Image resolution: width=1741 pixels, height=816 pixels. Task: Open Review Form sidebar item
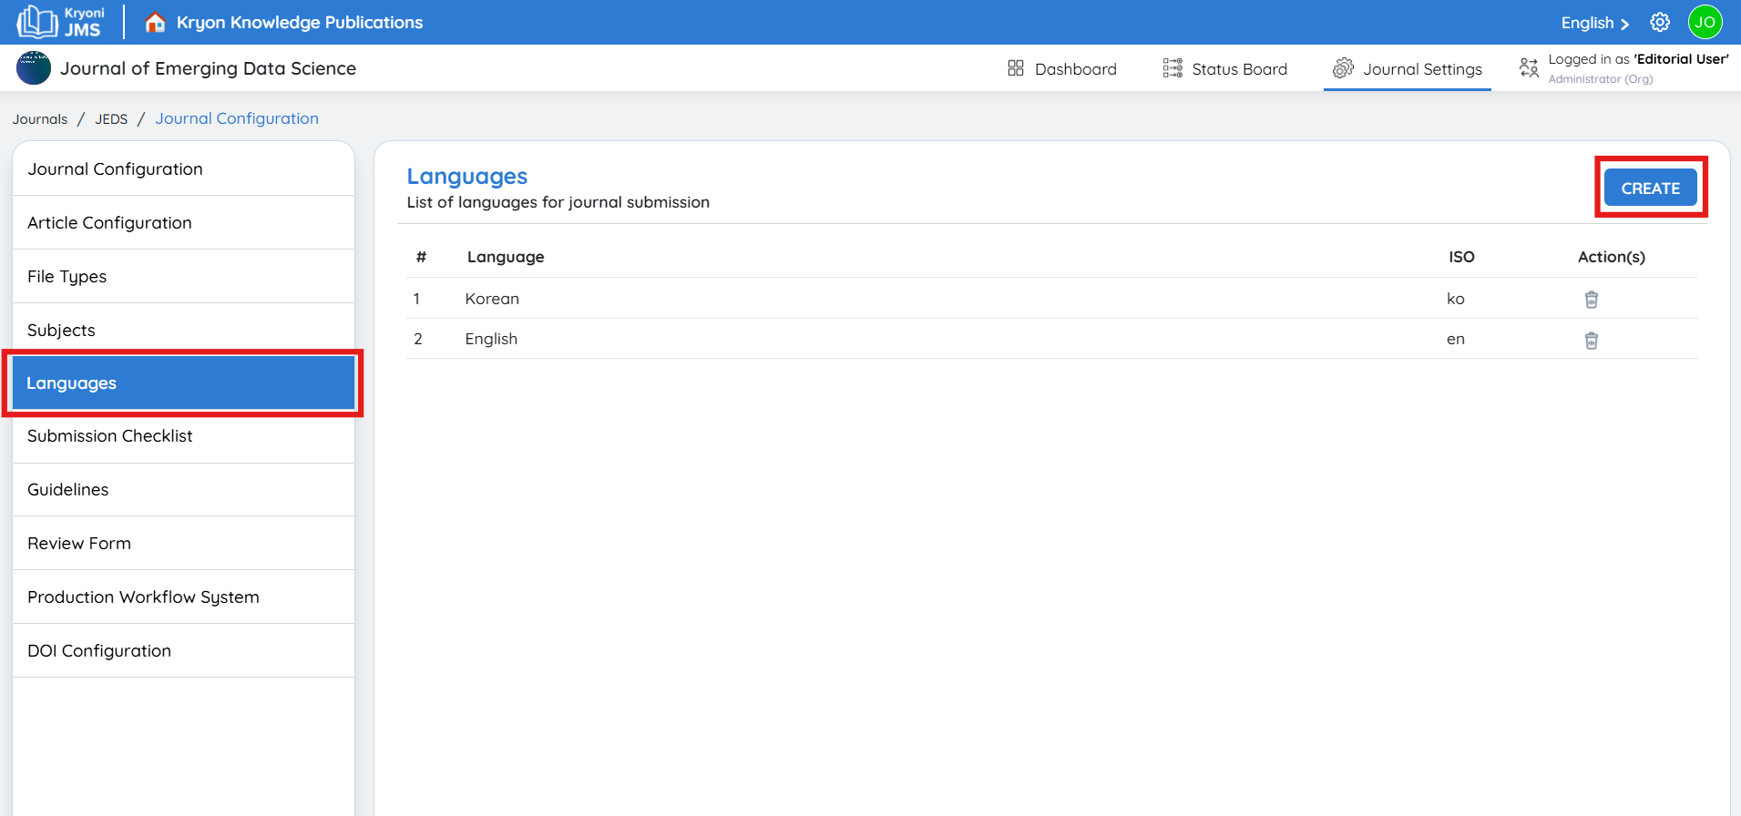click(79, 544)
